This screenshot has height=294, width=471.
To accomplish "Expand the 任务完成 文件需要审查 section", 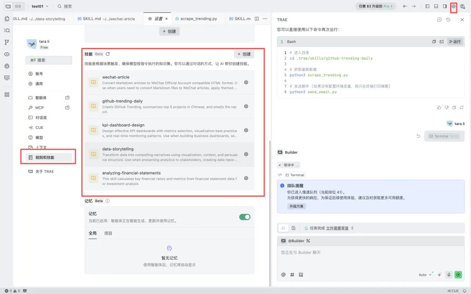I will (352, 228).
